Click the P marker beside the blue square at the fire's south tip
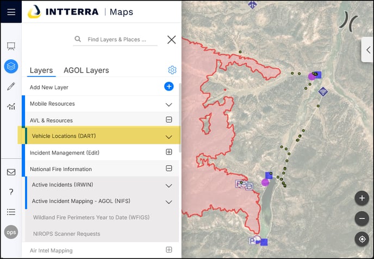 [252, 241]
